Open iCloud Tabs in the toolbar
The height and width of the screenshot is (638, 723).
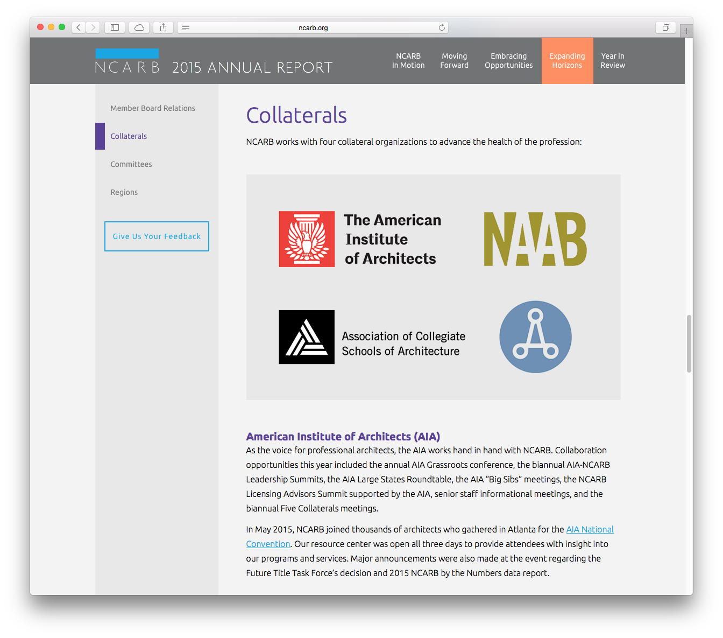coord(139,27)
